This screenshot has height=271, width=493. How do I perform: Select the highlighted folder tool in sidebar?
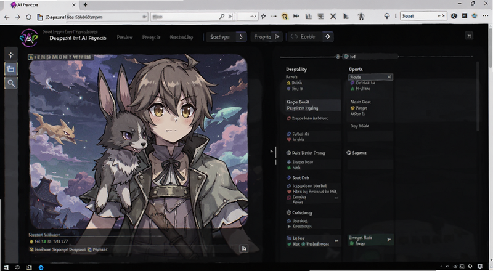[10, 69]
